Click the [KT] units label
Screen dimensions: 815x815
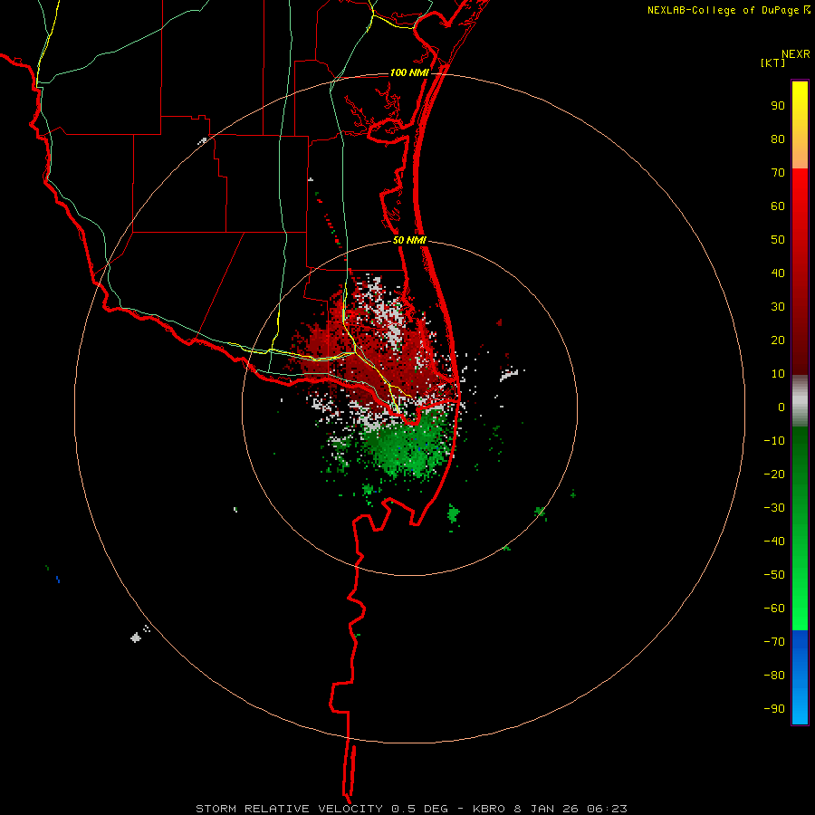coord(772,62)
